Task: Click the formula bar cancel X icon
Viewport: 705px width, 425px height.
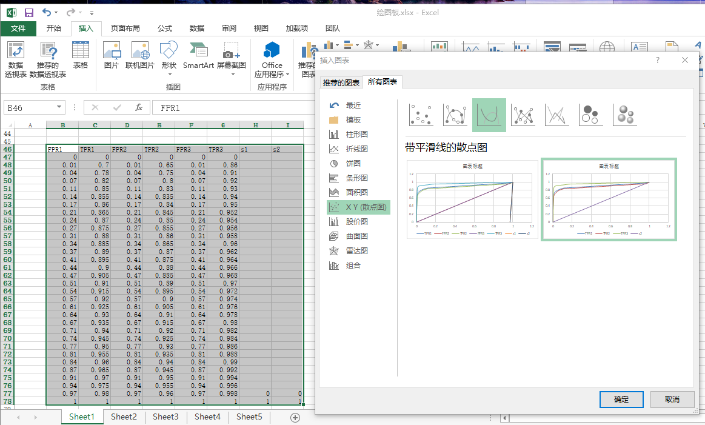Action: coord(95,107)
